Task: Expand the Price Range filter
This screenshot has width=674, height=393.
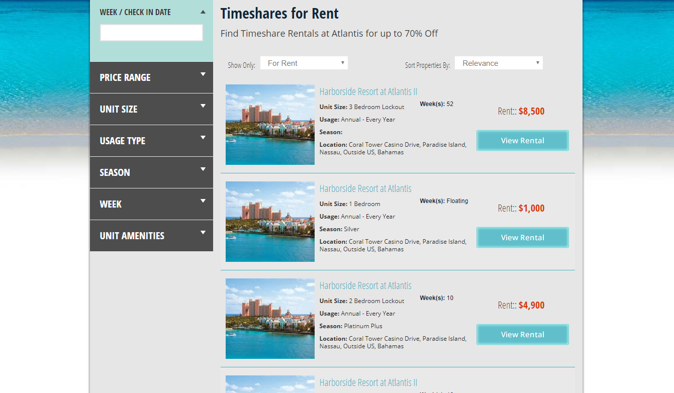Action: [x=151, y=77]
